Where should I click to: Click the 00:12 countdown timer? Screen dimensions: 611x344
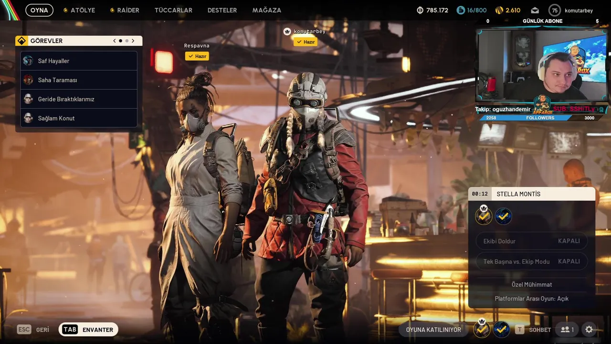[x=480, y=194]
